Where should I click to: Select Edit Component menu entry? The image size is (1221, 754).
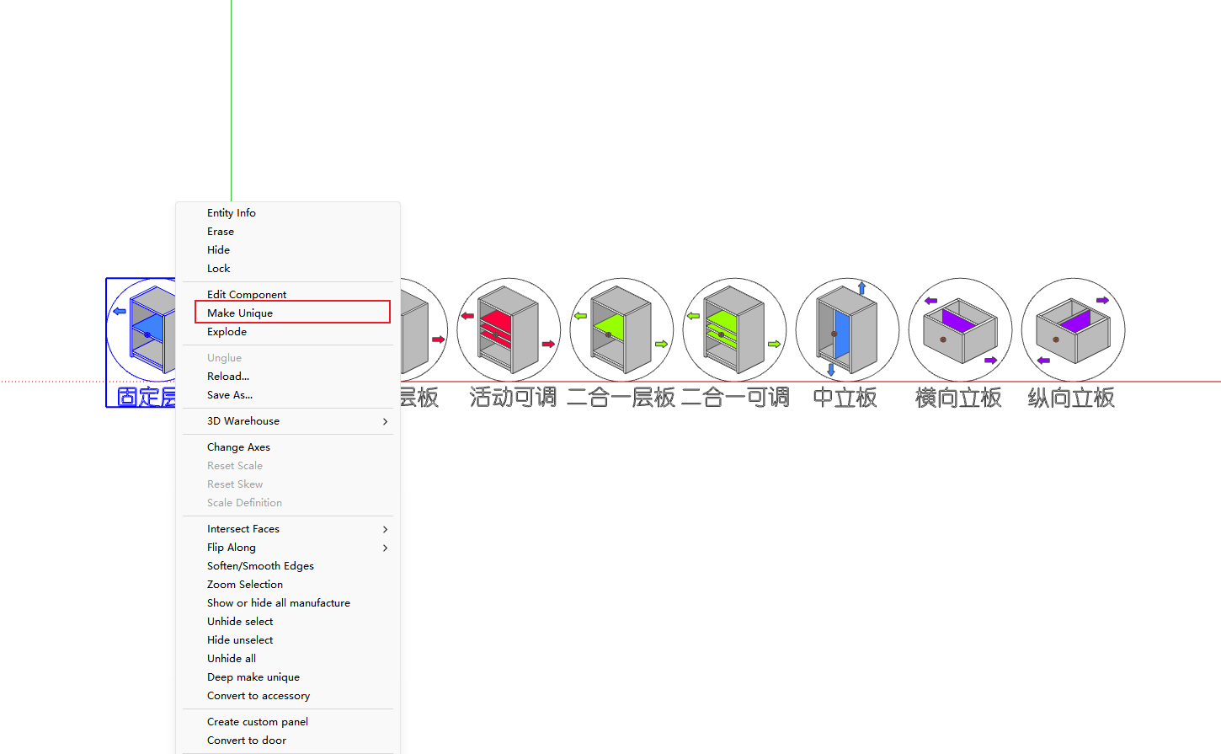coord(247,295)
